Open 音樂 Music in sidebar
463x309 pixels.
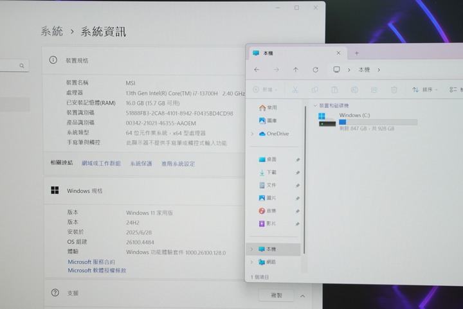[x=268, y=211]
